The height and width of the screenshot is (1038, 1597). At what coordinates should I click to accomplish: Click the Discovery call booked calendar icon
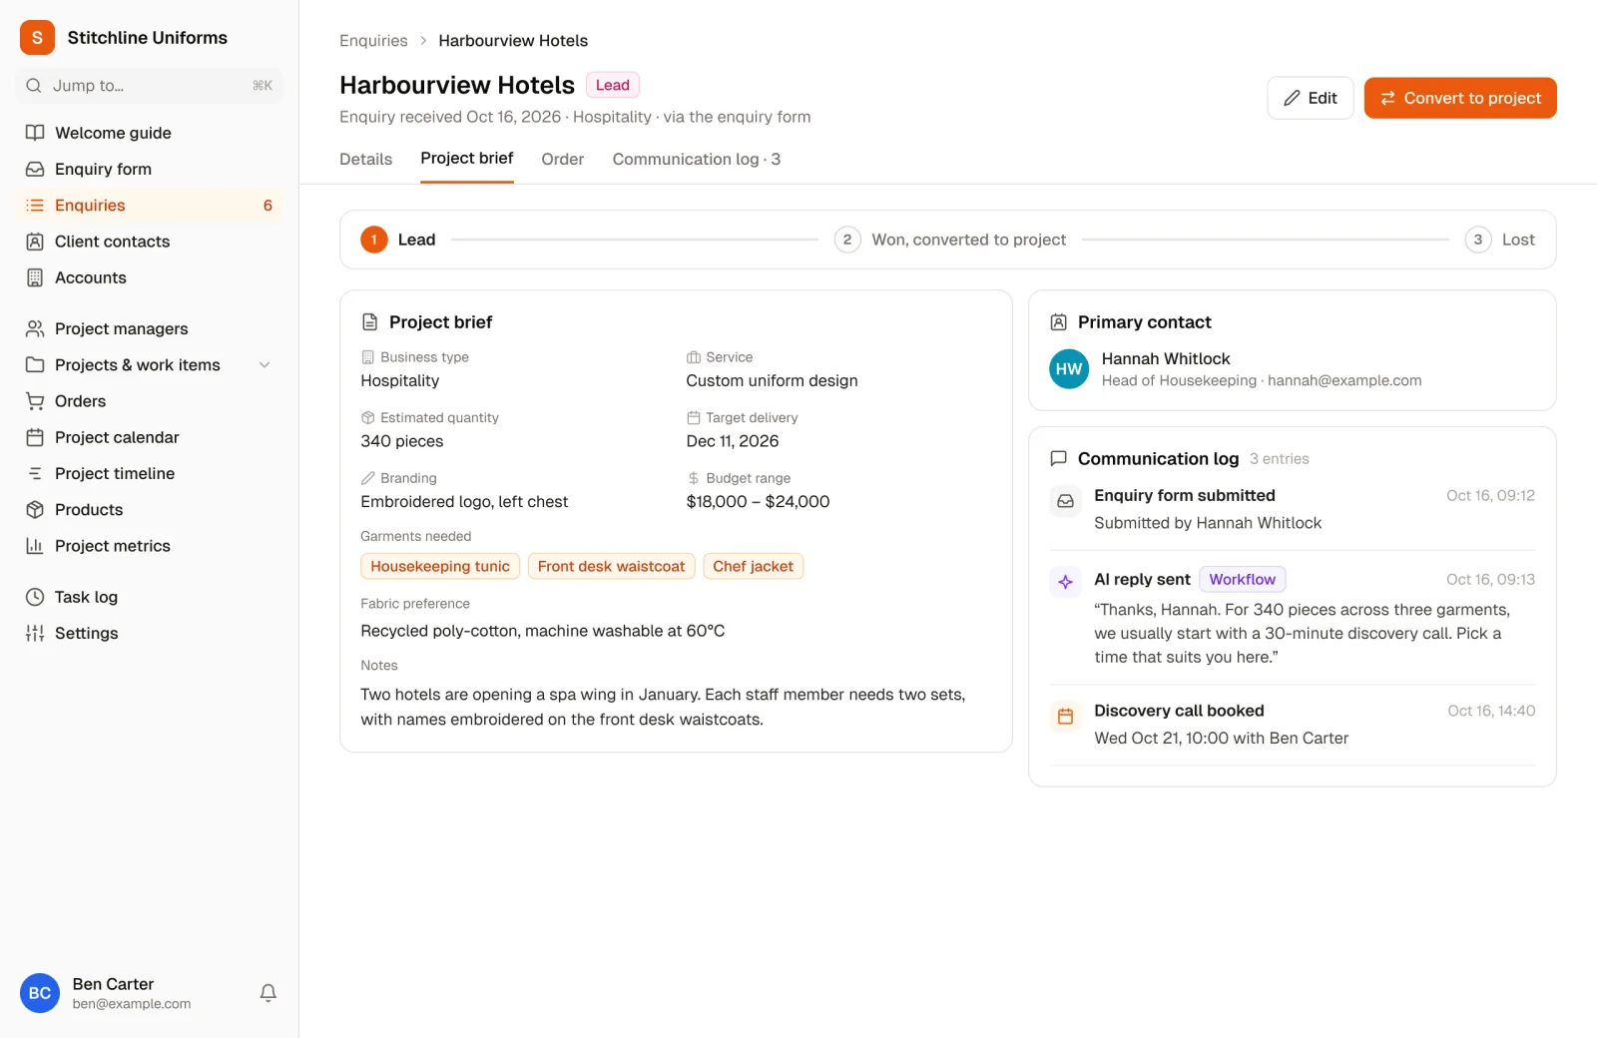coord(1066,716)
